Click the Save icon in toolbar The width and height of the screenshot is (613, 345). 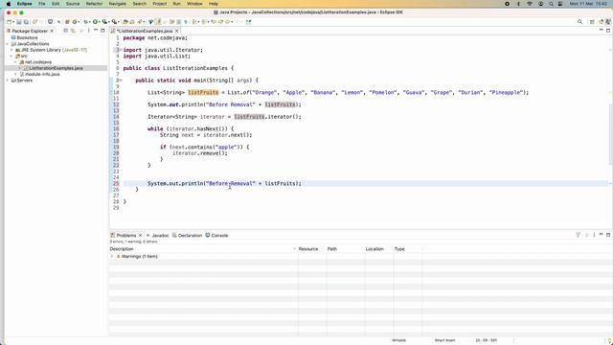click(19, 22)
